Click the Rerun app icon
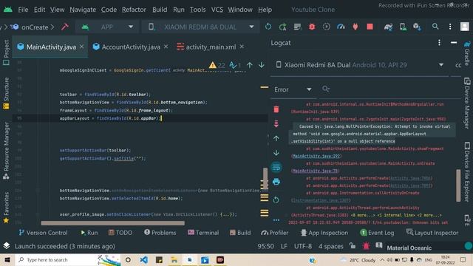Screen dimensions: 473x266 [268, 27]
